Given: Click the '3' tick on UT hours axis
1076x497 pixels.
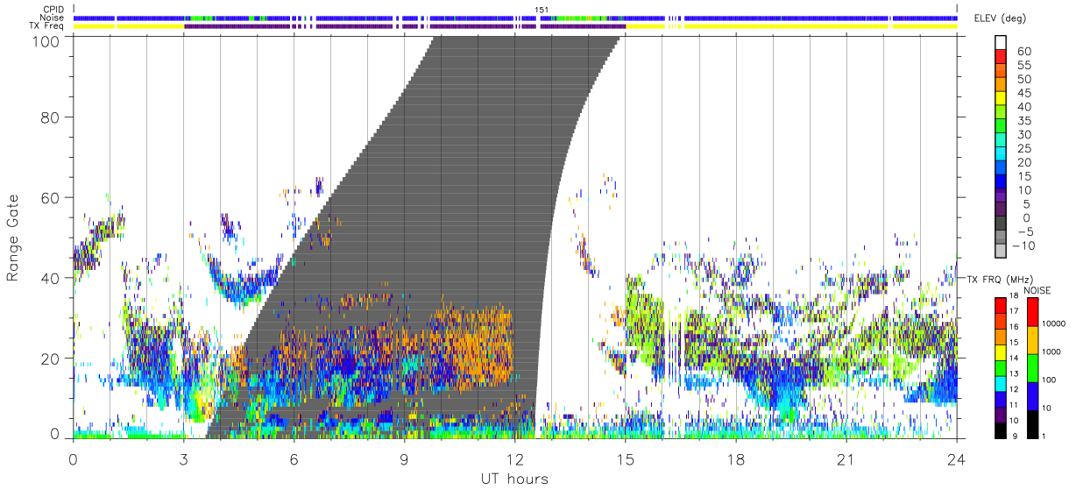Looking at the screenshot, I should click(183, 459).
